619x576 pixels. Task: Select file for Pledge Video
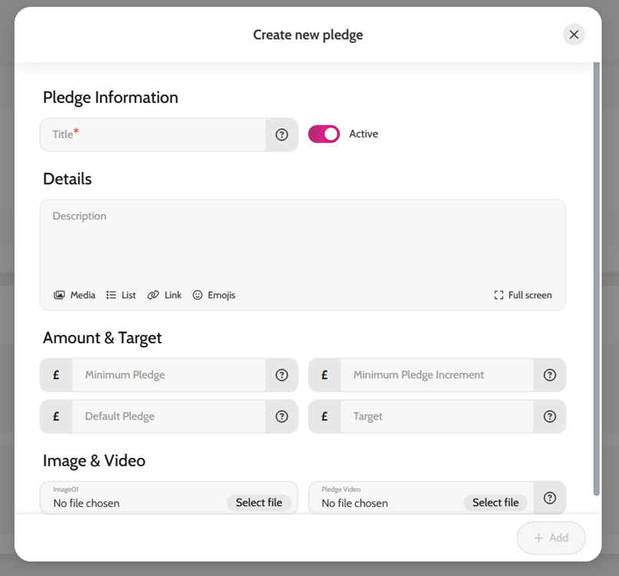point(495,502)
